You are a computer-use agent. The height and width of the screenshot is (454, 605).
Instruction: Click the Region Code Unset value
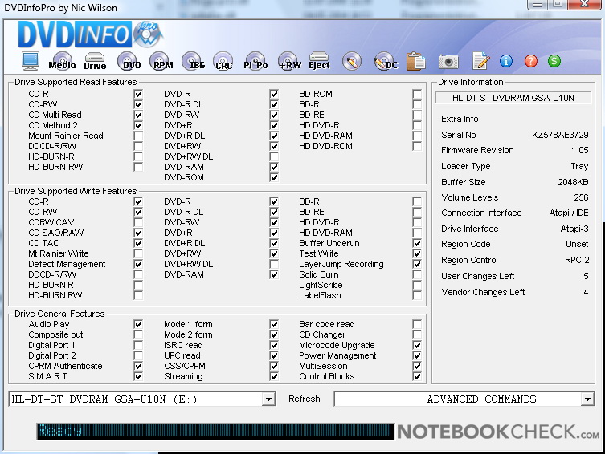pos(577,244)
